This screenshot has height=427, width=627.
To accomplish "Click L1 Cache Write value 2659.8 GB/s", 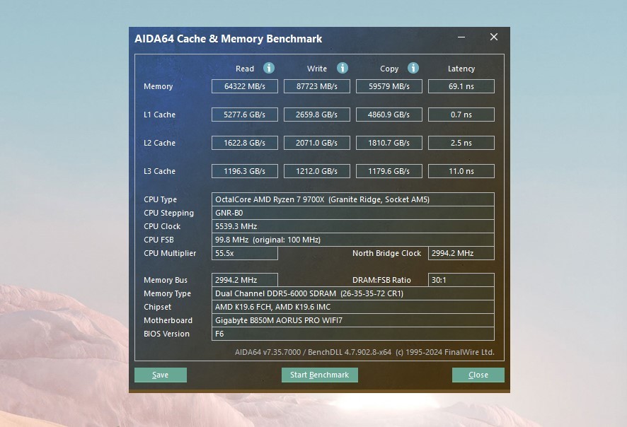I will click(317, 115).
